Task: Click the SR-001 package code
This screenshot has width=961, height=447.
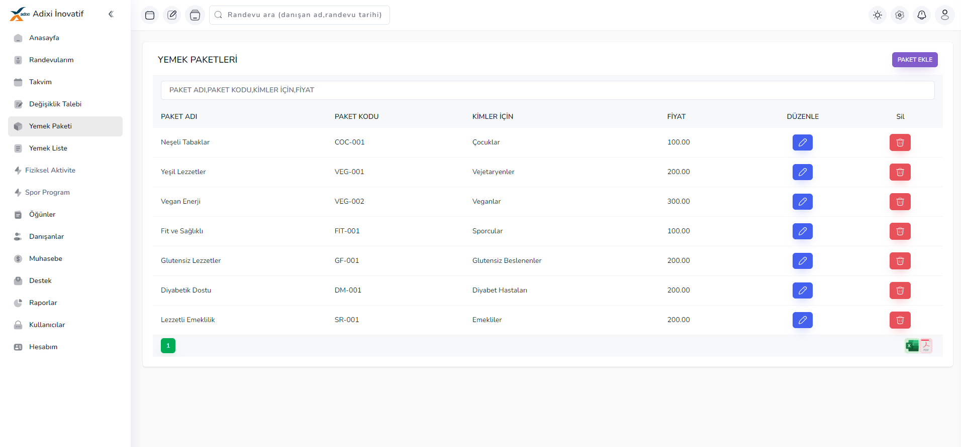Action: (347, 320)
